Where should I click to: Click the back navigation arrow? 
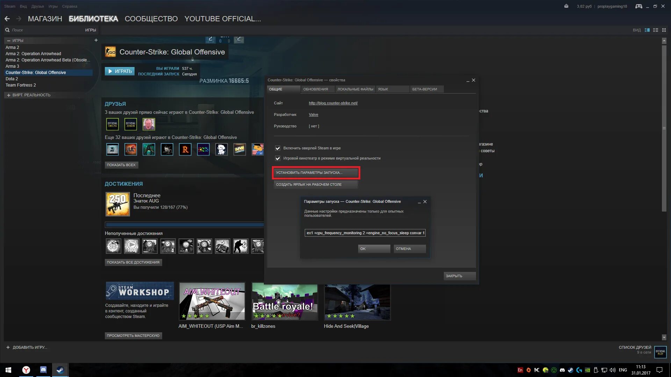tap(7, 19)
